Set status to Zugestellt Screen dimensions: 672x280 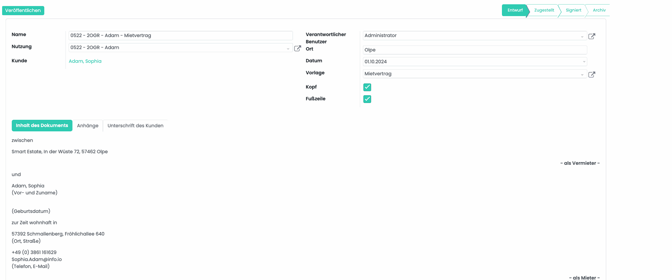(x=544, y=10)
